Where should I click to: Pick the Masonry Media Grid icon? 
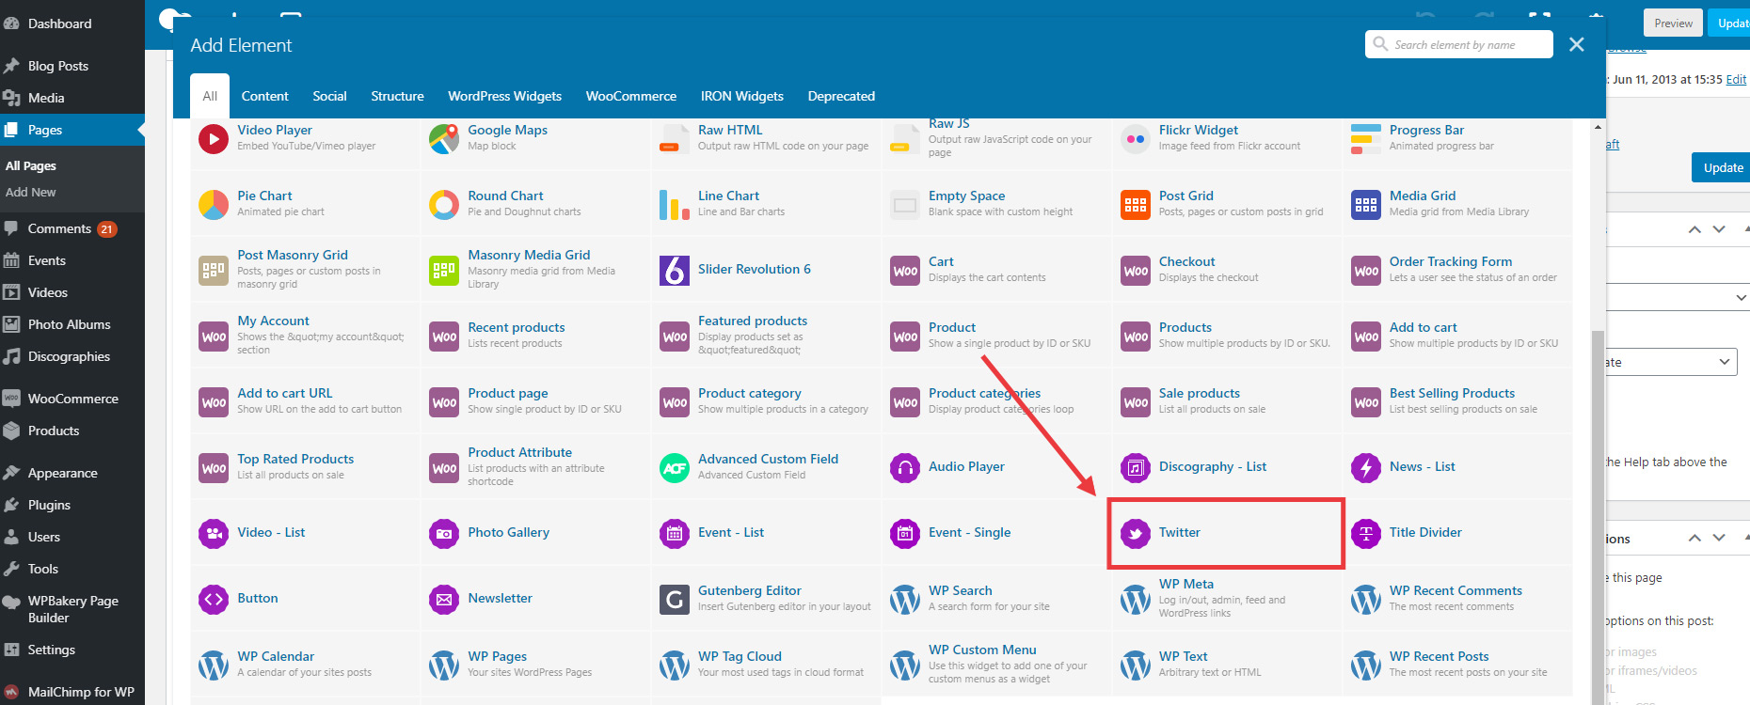444,271
